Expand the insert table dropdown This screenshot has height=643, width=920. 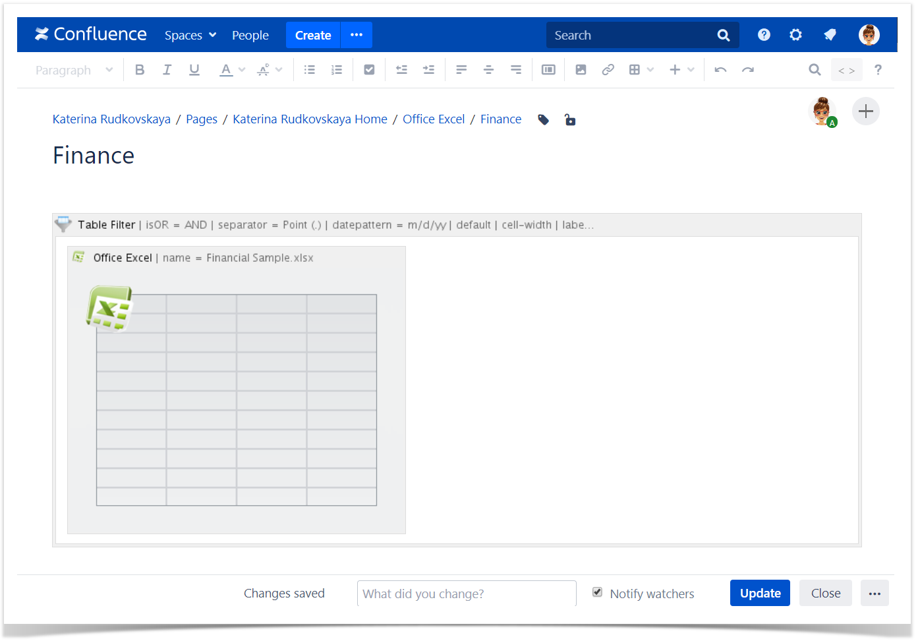(650, 70)
